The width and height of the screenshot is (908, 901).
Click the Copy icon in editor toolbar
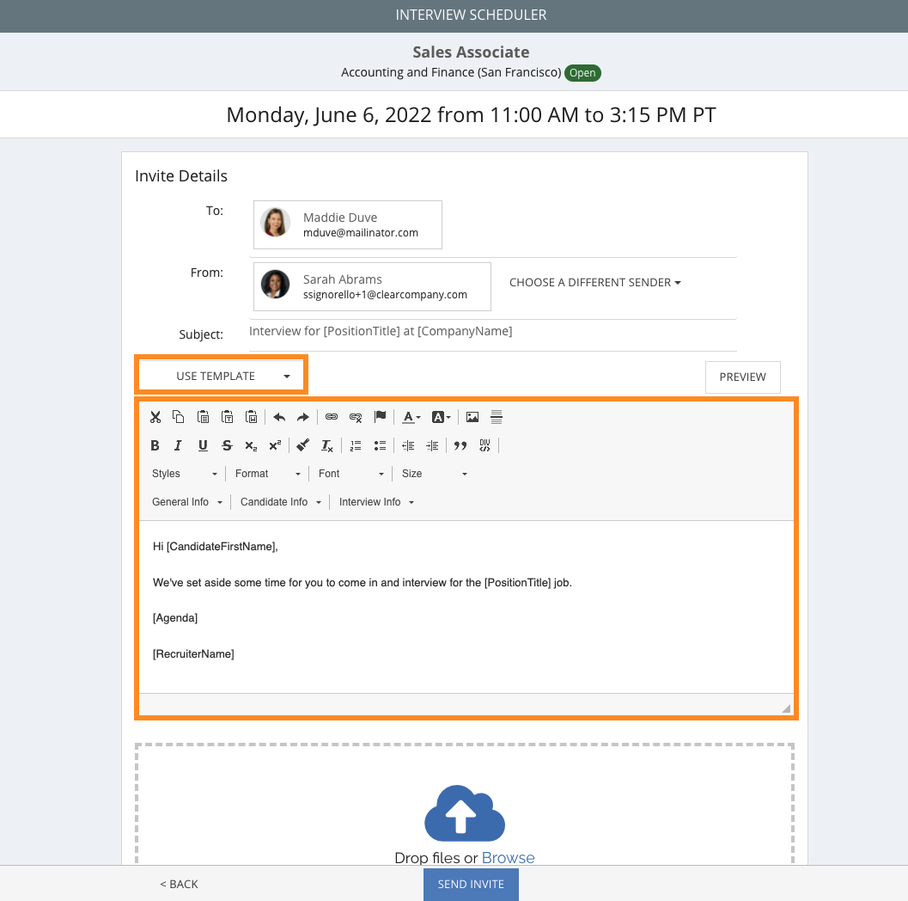179,417
